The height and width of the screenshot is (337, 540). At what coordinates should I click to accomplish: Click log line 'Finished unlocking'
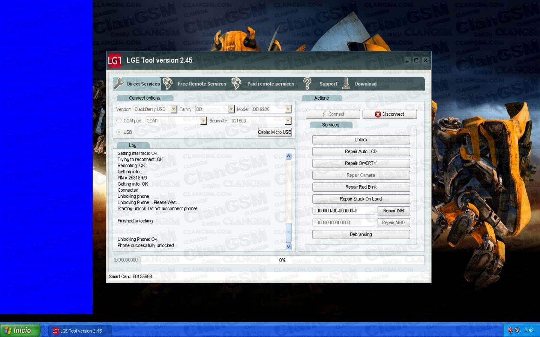135,221
